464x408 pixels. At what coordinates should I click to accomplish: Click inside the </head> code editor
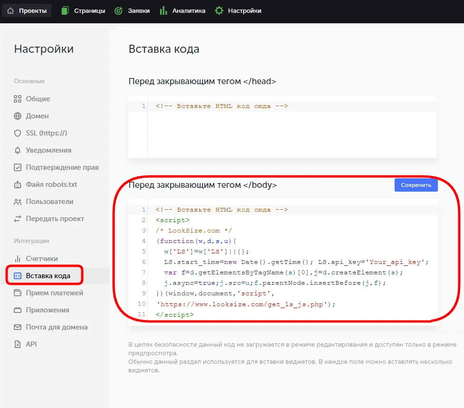[282, 127]
